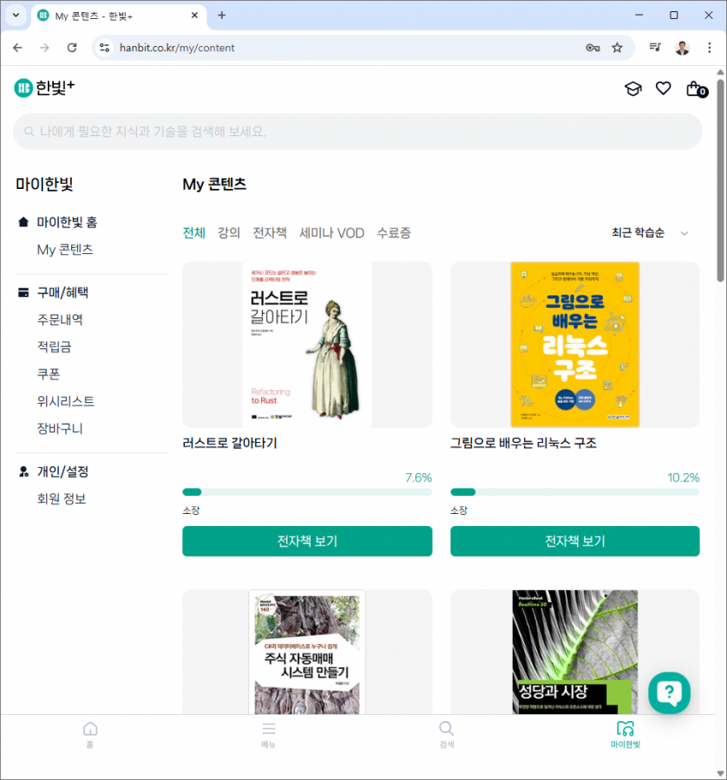Image resolution: width=727 pixels, height=780 pixels.
Task: Open the shopping bag cart icon
Action: (x=694, y=88)
